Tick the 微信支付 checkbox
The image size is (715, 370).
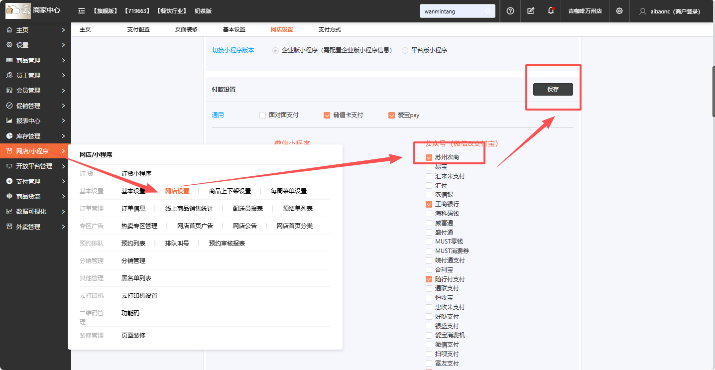429,345
